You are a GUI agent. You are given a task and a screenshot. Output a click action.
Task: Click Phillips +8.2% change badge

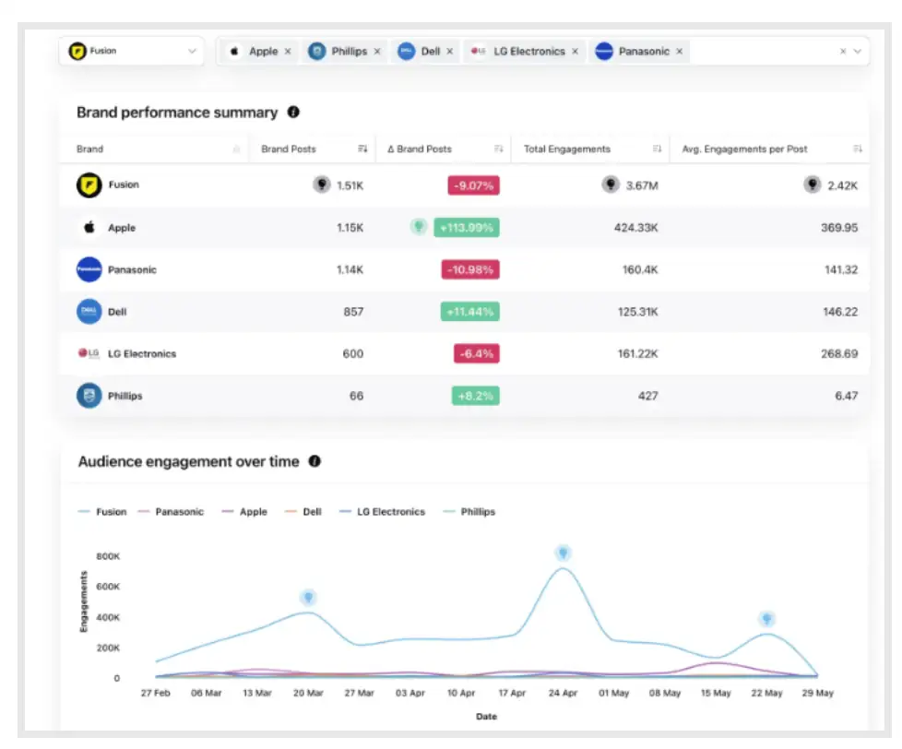[x=476, y=395]
